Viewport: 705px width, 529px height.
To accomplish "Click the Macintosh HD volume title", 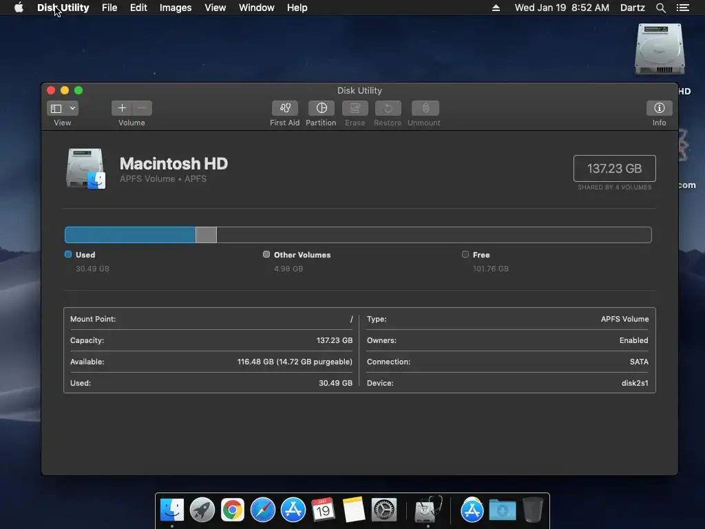I will pyautogui.click(x=173, y=163).
